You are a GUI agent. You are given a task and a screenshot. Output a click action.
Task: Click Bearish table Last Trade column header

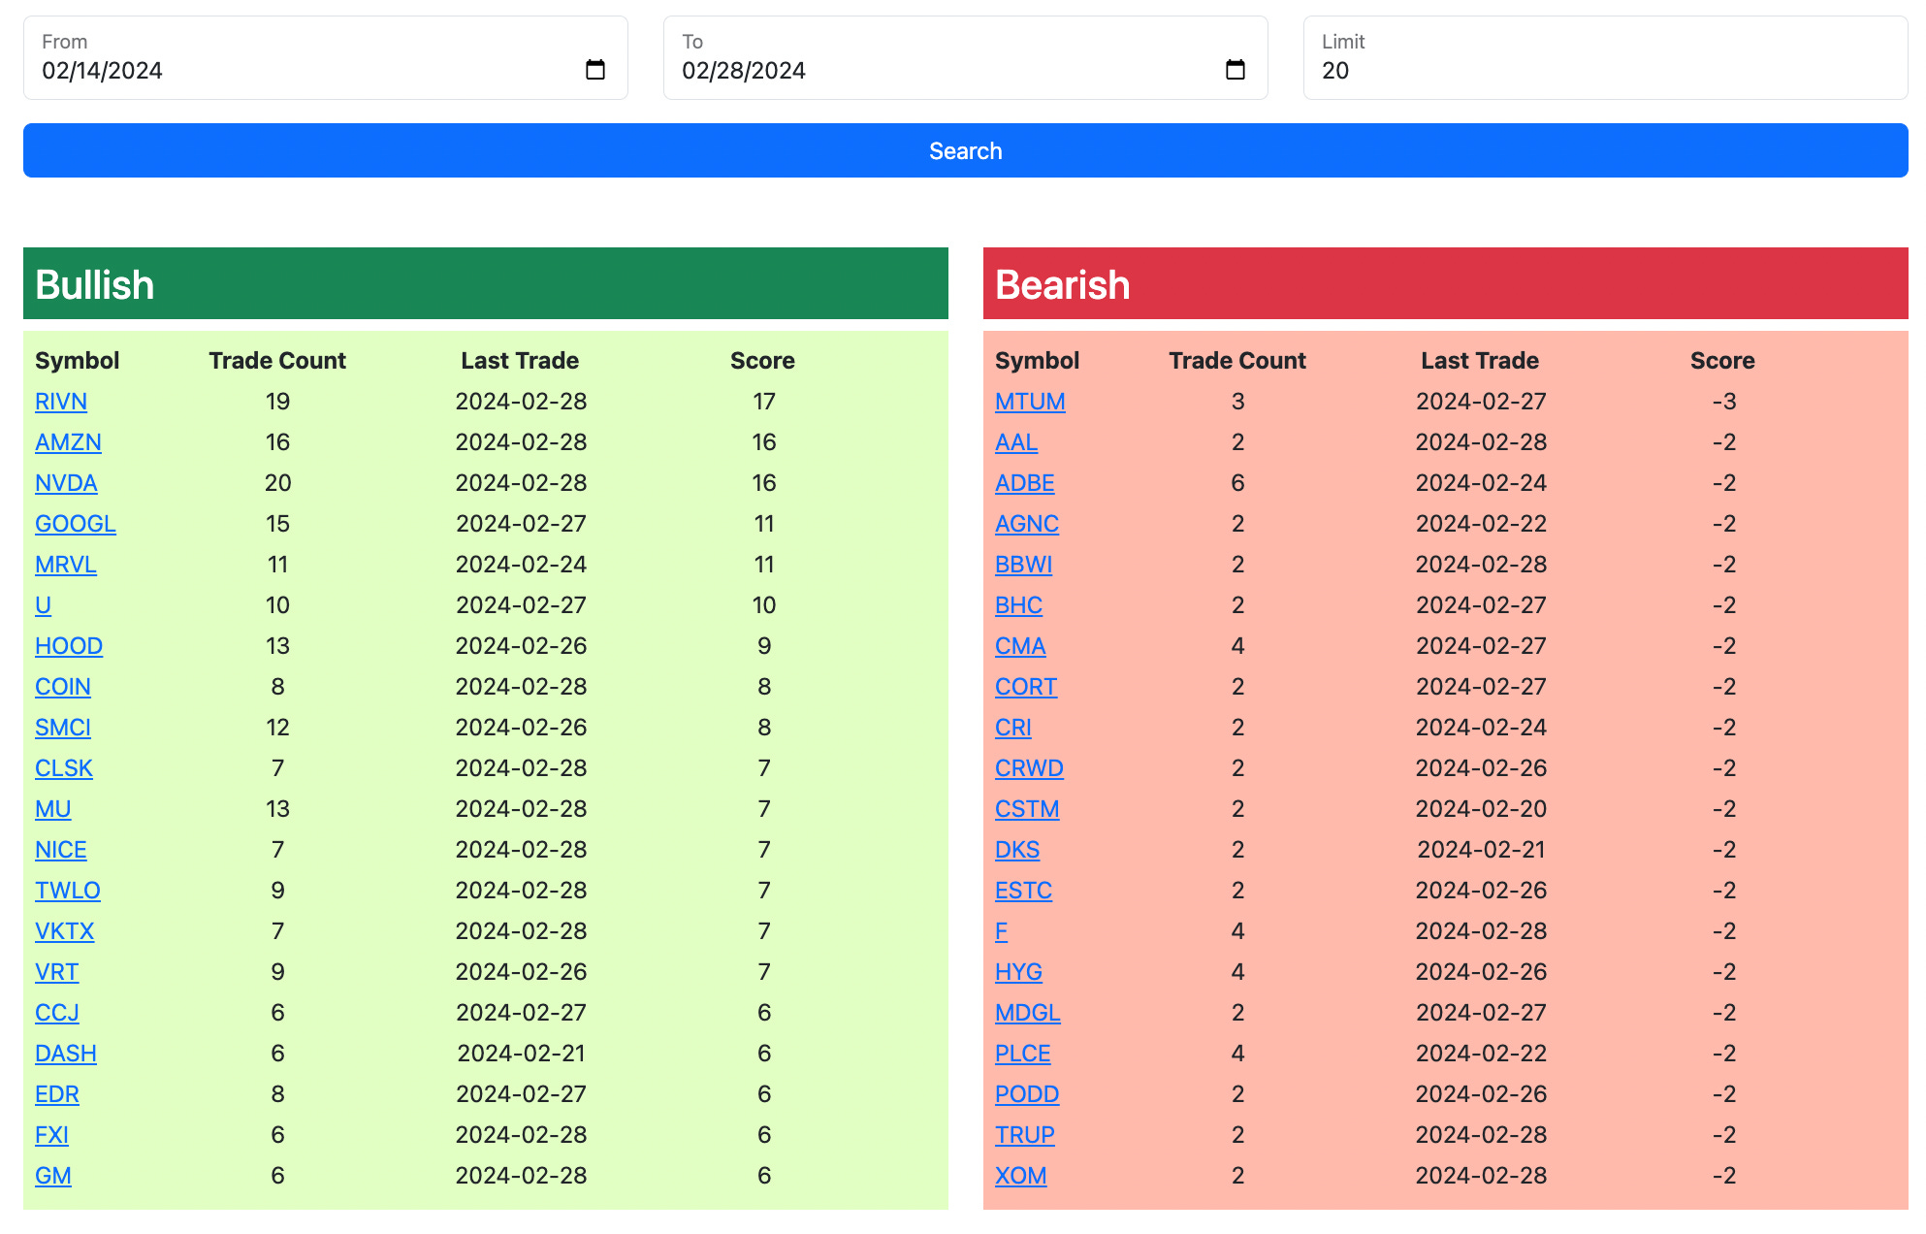click(x=1480, y=361)
